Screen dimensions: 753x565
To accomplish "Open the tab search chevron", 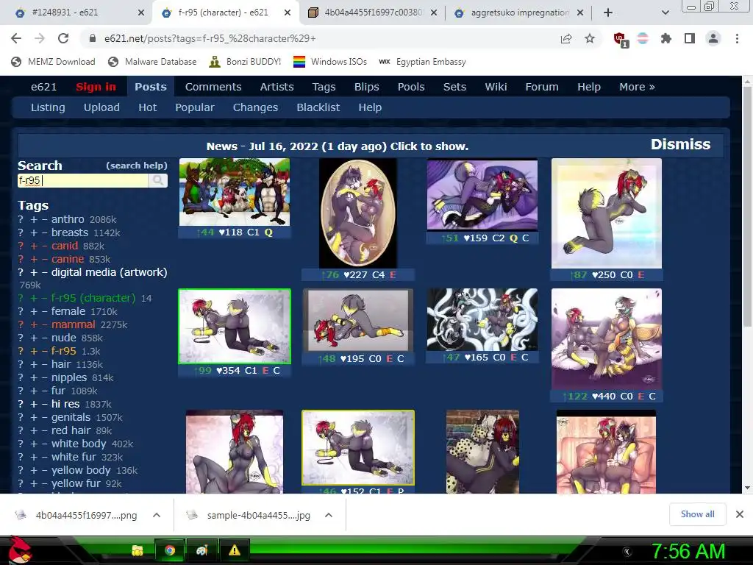I will coord(665,13).
